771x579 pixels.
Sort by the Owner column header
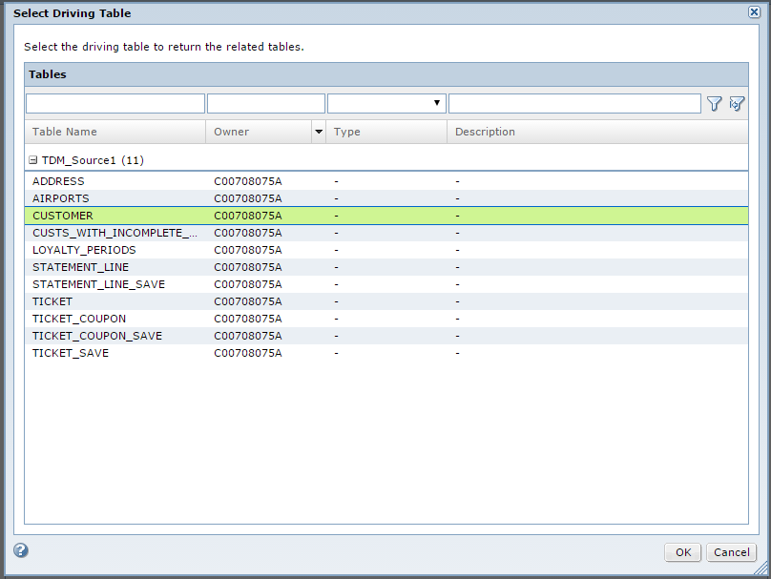pyautogui.click(x=259, y=132)
